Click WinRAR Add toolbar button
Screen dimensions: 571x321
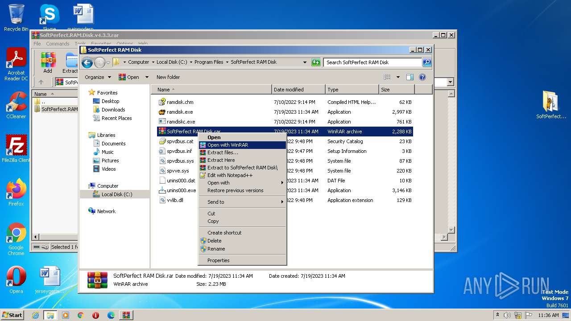click(x=48, y=63)
